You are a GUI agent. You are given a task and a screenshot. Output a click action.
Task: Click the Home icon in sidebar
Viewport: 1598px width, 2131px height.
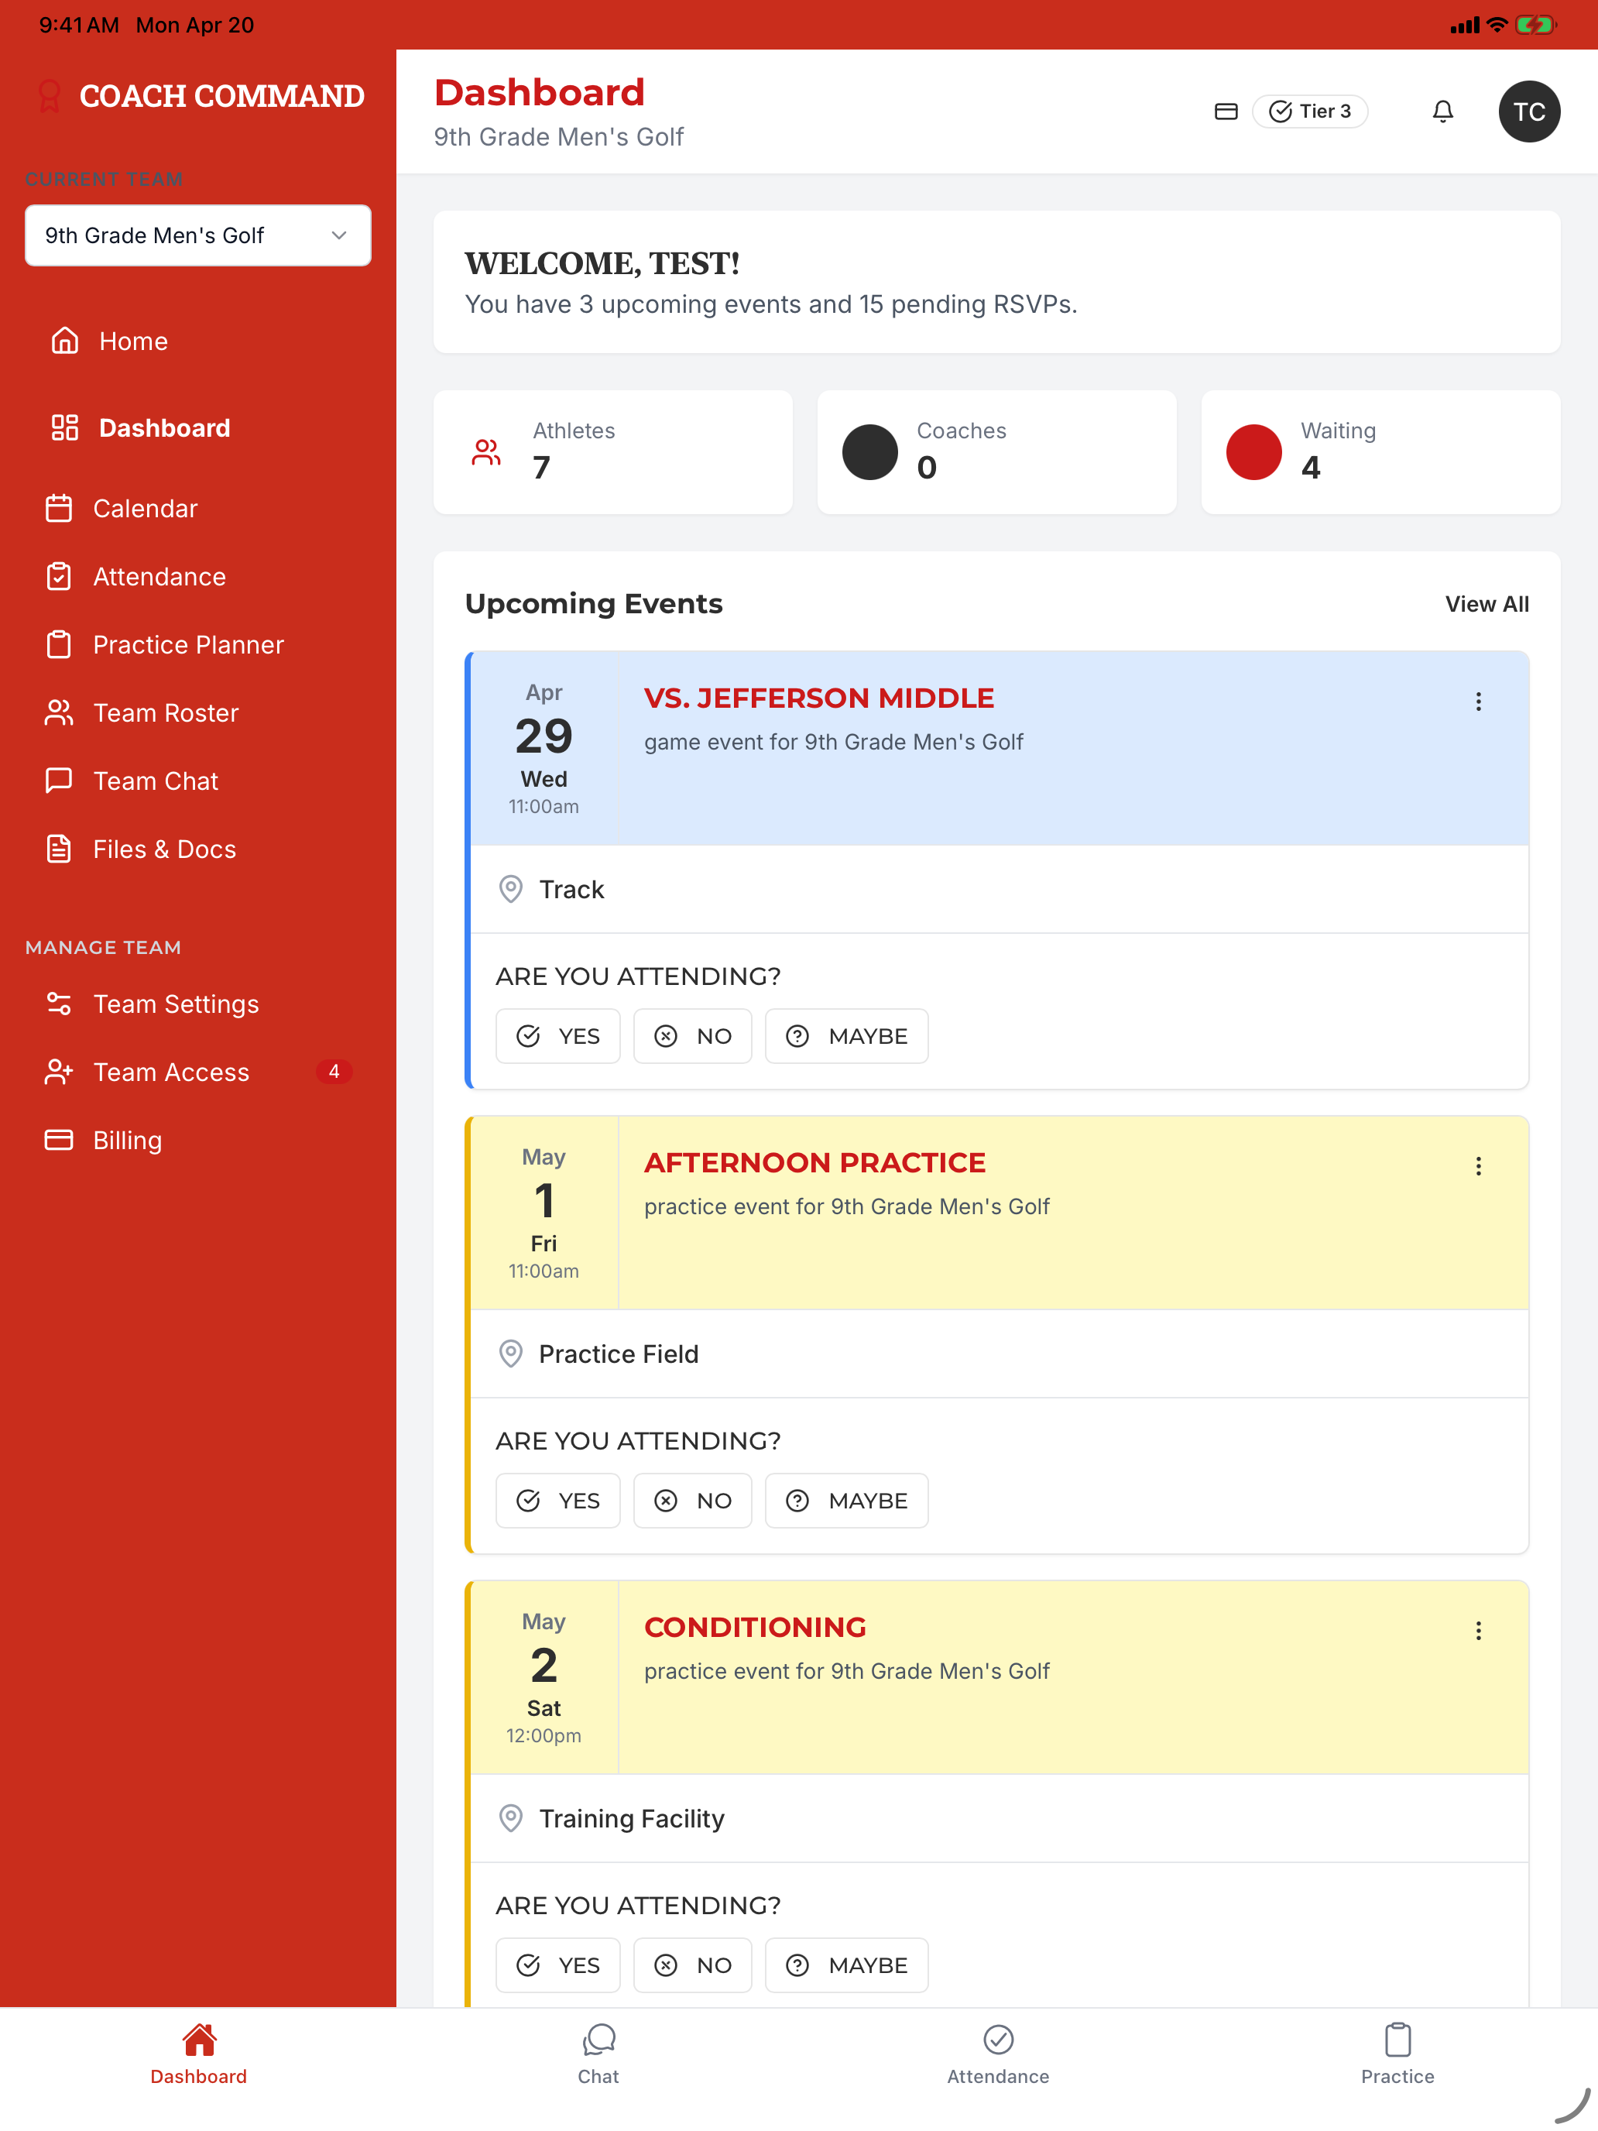(64, 341)
